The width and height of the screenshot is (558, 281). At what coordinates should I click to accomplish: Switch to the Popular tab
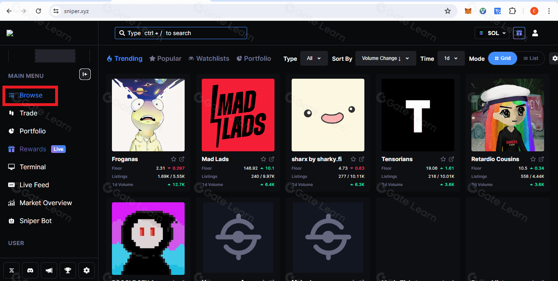(165, 58)
